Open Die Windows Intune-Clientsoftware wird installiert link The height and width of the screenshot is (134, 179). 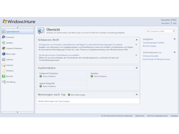(59, 55)
